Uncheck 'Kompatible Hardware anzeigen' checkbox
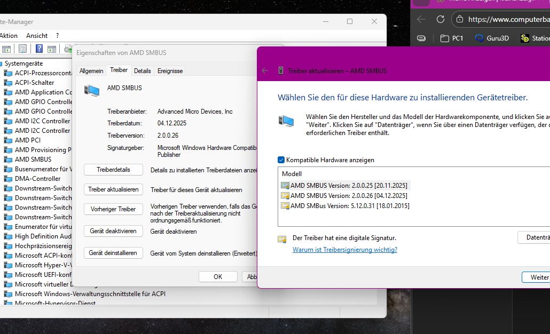The image size is (550, 334). 281,160
